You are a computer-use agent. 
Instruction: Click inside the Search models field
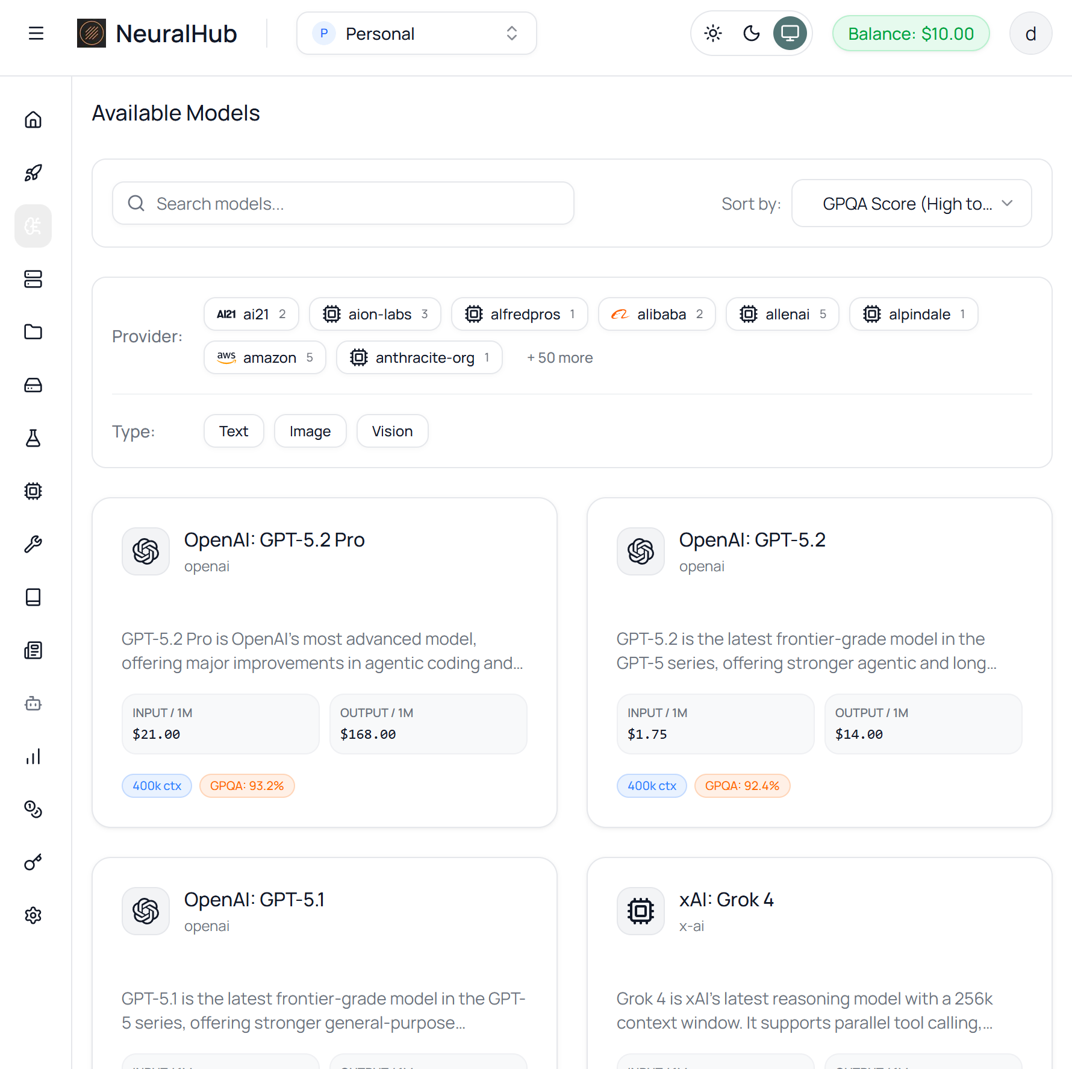click(x=343, y=203)
